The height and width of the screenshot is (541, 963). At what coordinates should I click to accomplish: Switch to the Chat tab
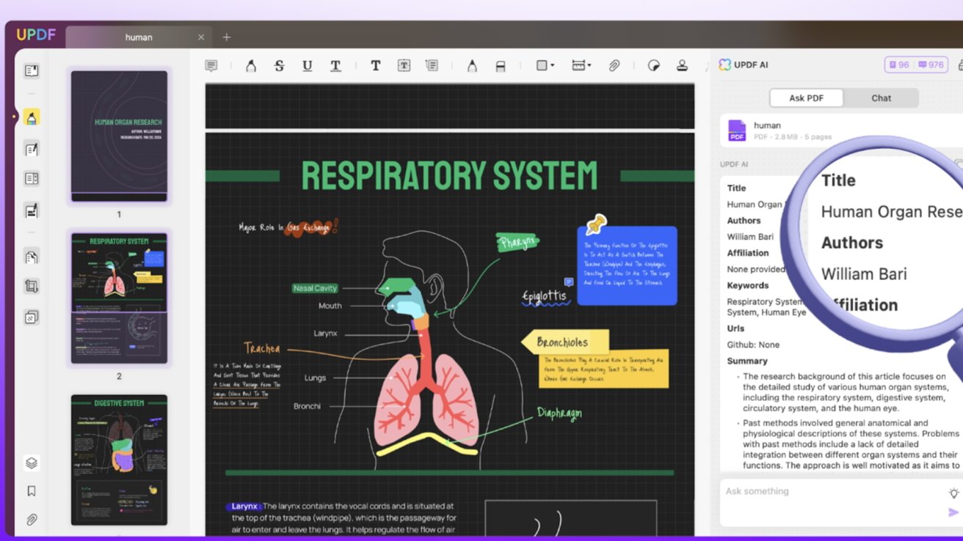(x=882, y=98)
